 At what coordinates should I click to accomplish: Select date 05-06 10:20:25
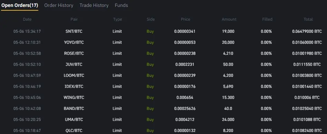[27, 120]
